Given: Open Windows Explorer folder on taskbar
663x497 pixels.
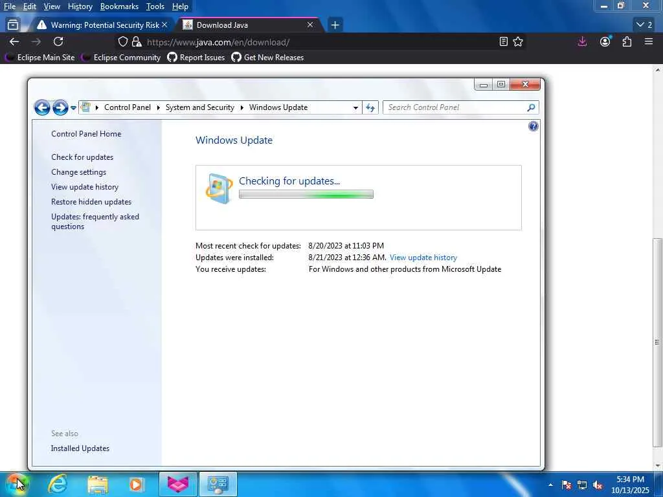Looking at the screenshot, I should 98,484.
